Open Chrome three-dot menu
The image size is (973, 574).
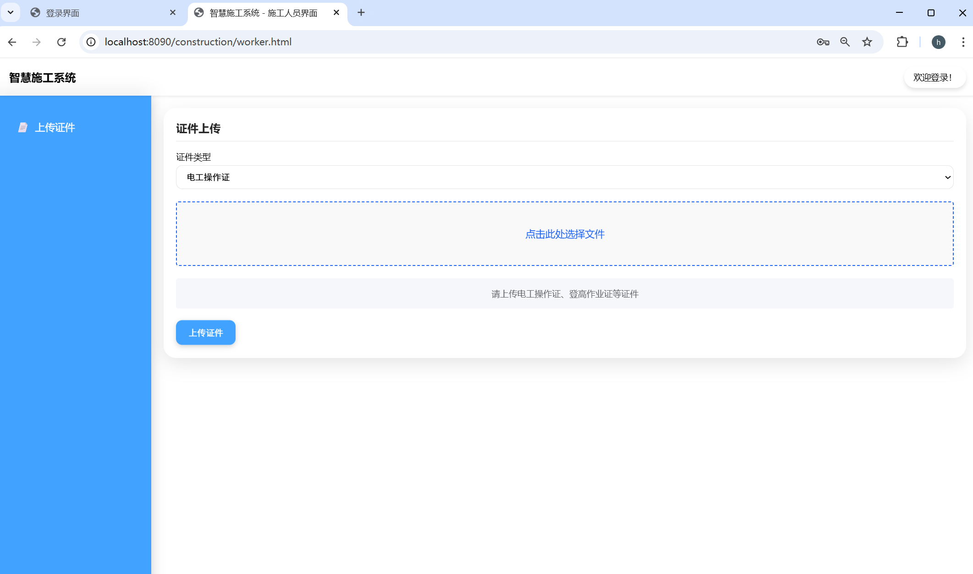click(x=963, y=42)
